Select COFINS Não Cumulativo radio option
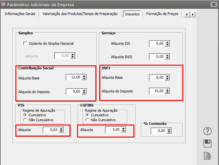Screen dimensions: 219x165 pos(88,120)
